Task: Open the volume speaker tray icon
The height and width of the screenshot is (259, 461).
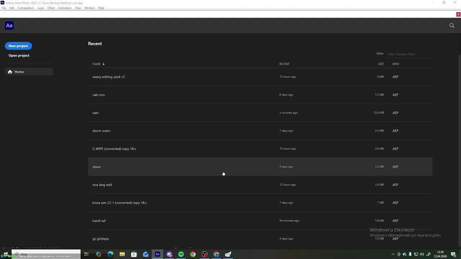Action: pyautogui.click(x=422, y=254)
